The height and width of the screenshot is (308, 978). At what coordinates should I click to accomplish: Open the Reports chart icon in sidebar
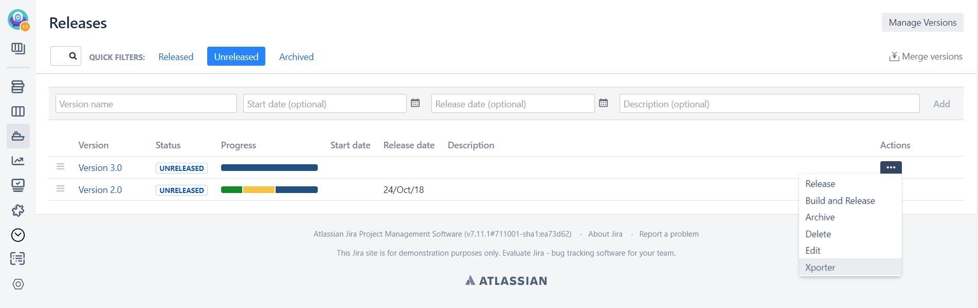tap(18, 161)
